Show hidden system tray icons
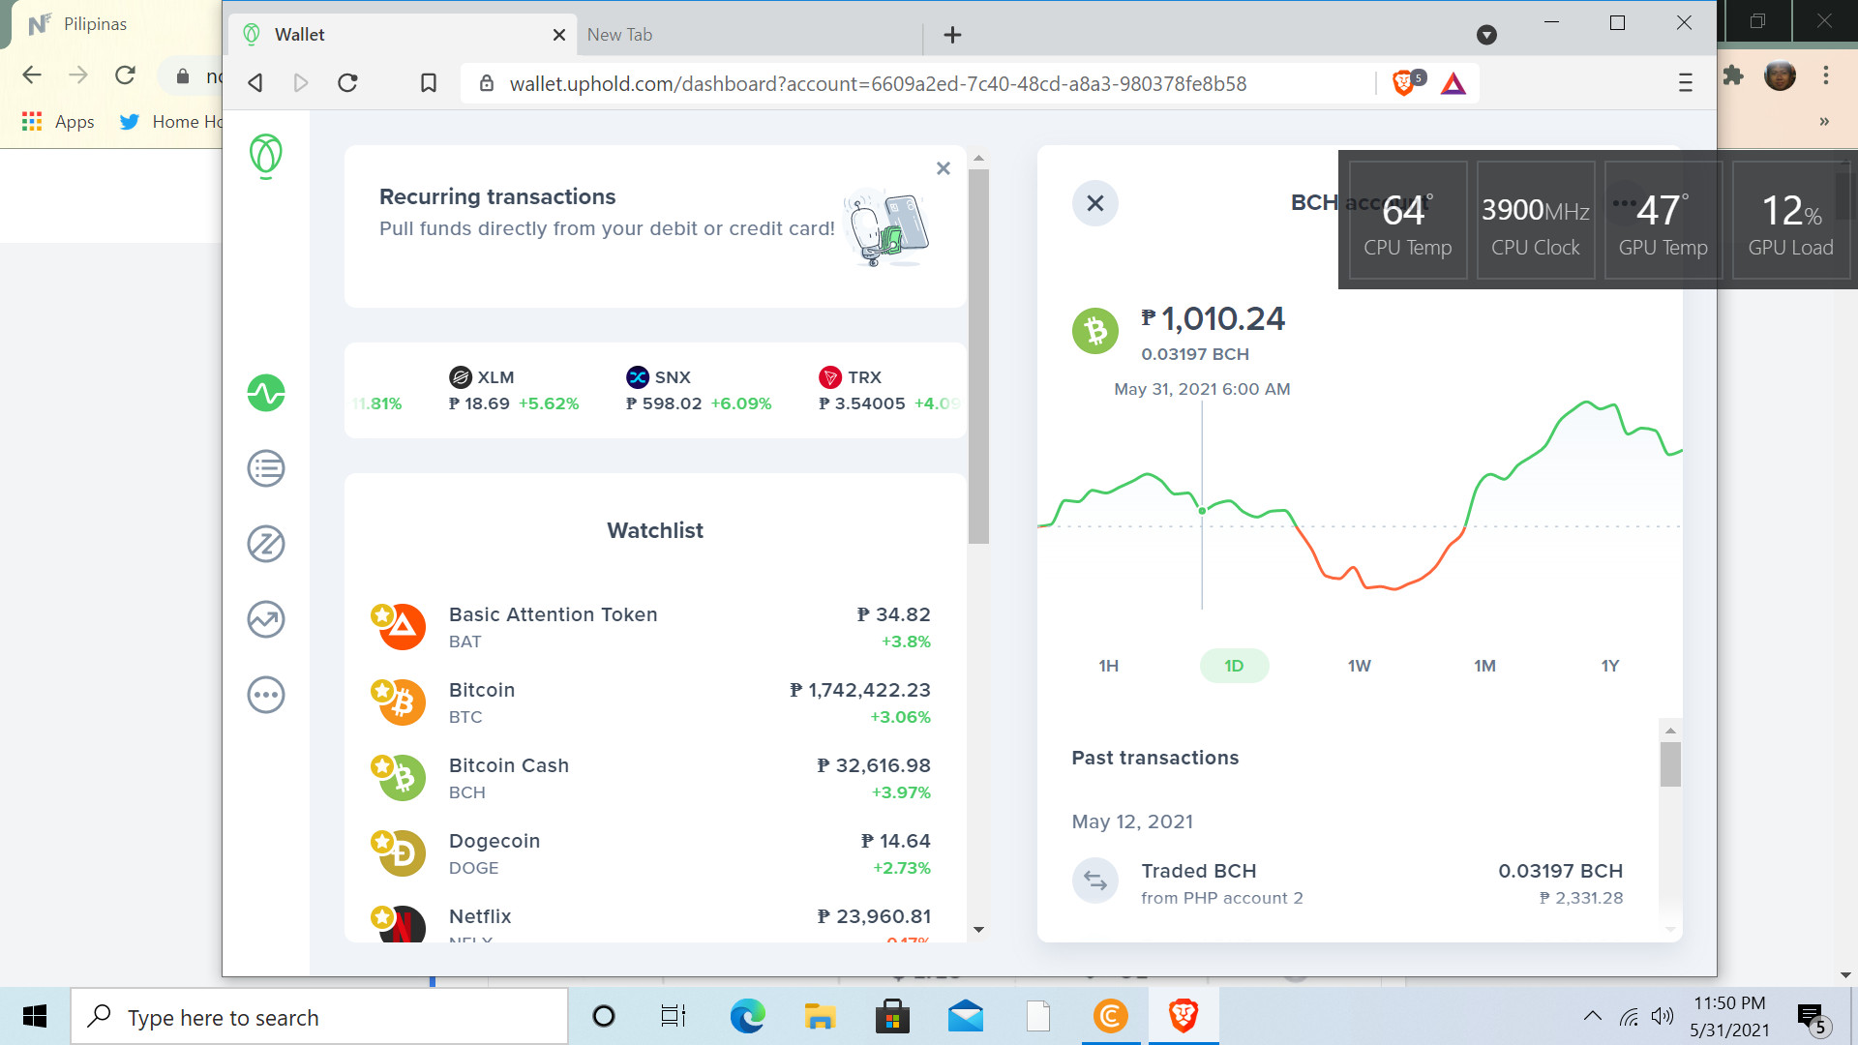The image size is (1858, 1045). click(1592, 1016)
